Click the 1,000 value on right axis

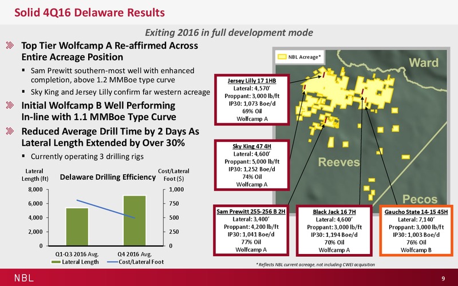coord(177,189)
